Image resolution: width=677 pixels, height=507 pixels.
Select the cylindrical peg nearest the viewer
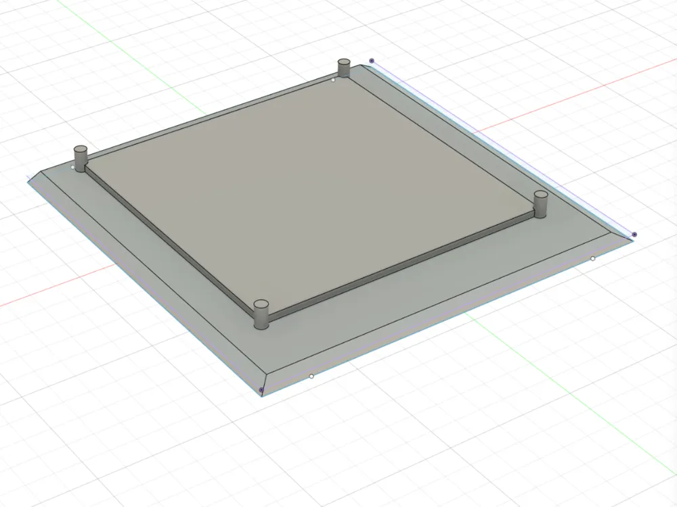(x=261, y=315)
